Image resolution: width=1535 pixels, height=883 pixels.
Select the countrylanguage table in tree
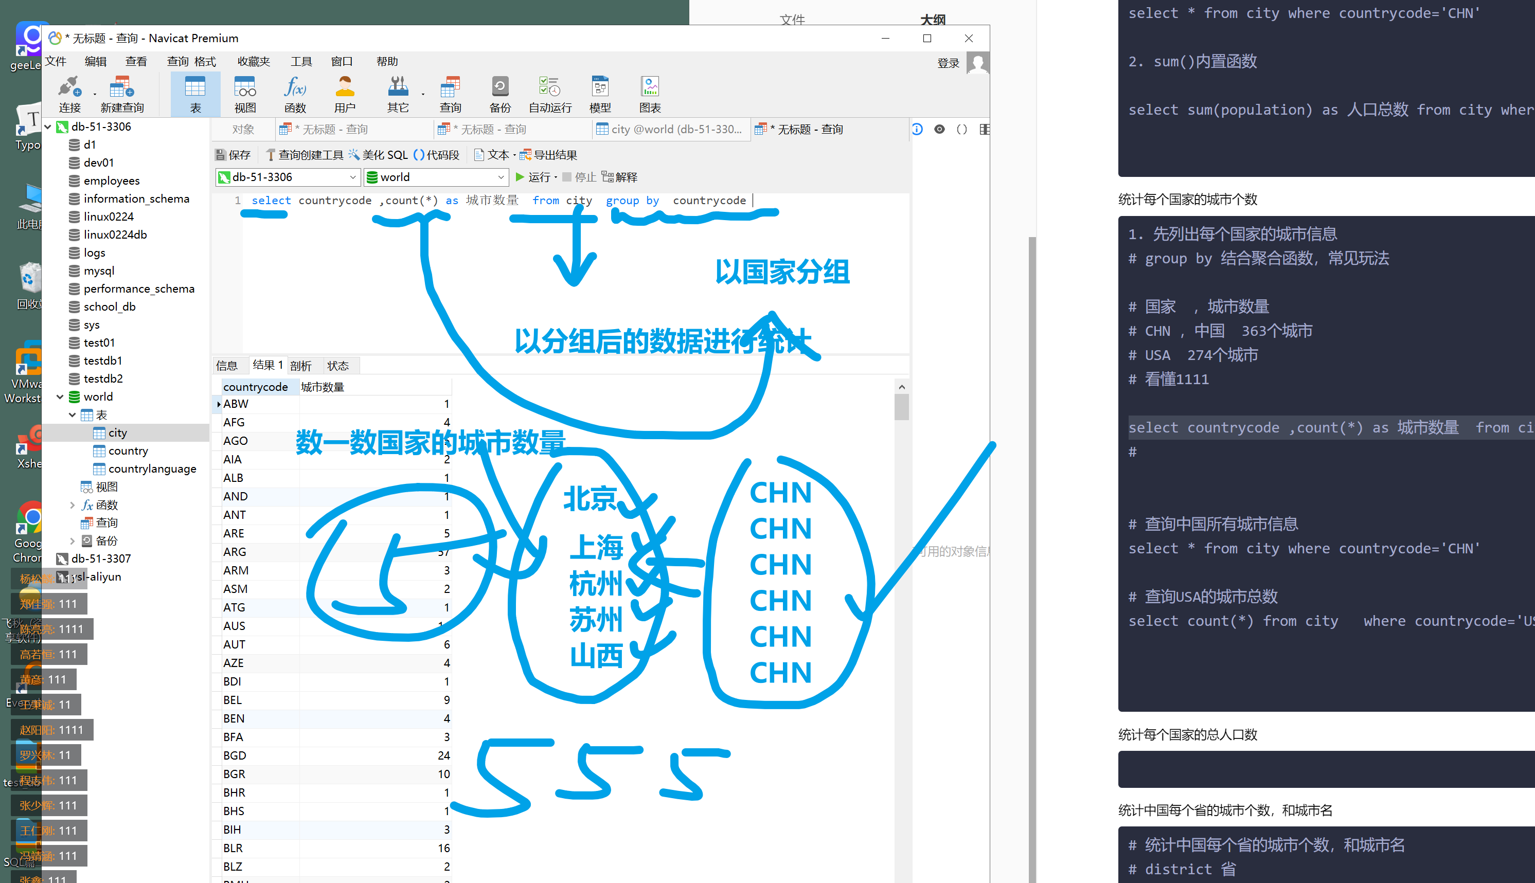152,469
